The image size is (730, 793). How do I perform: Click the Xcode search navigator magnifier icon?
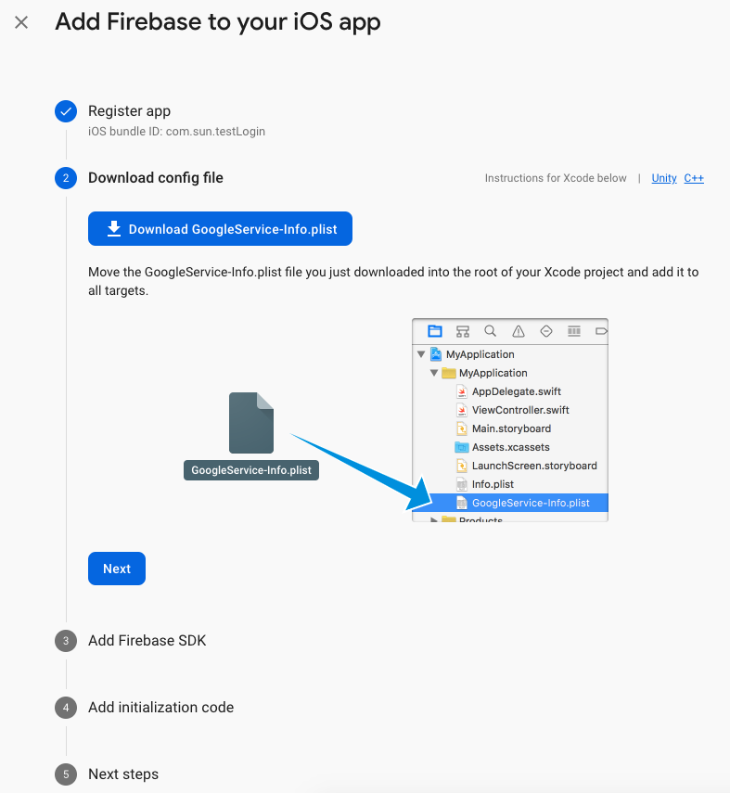click(x=490, y=331)
